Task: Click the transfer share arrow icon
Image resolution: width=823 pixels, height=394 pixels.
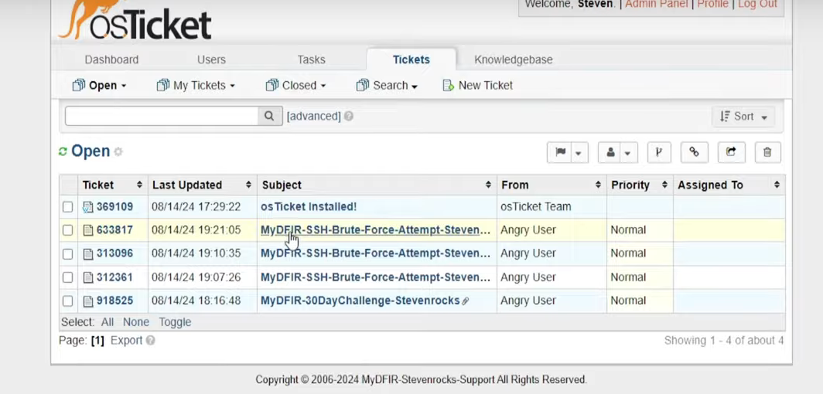Action: [x=731, y=152]
